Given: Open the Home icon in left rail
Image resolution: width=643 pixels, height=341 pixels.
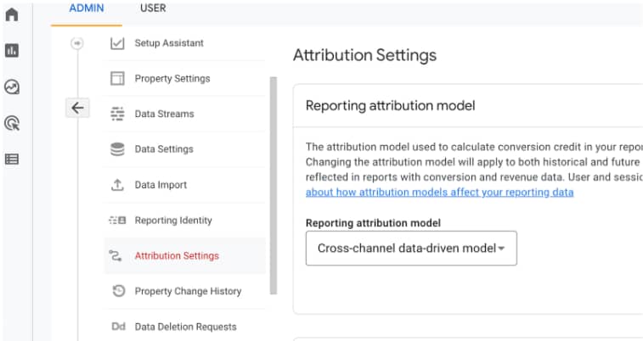Looking at the screenshot, I should [12, 14].
